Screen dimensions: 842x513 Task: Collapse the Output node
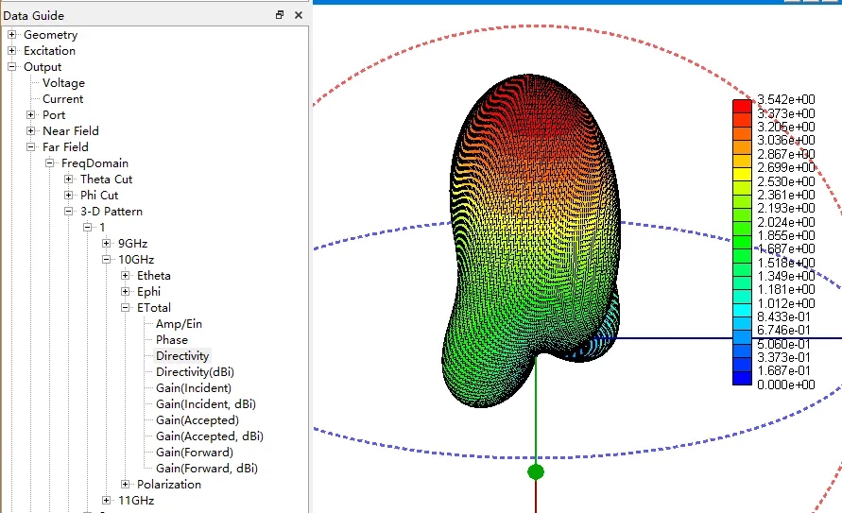pyautogui.click(x=12, y=66)
